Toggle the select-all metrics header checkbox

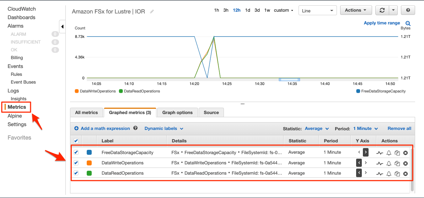click(x=76, y=140)
